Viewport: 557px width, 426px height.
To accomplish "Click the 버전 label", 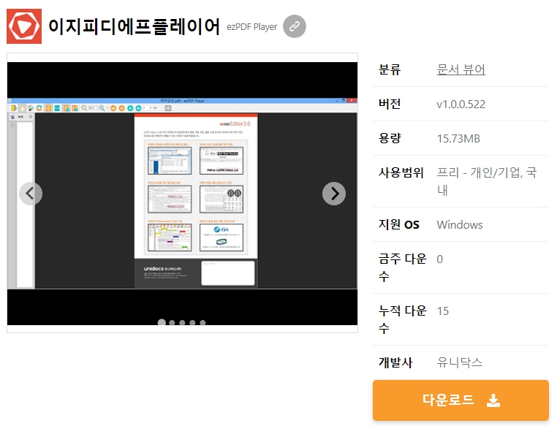I will 390,104.
